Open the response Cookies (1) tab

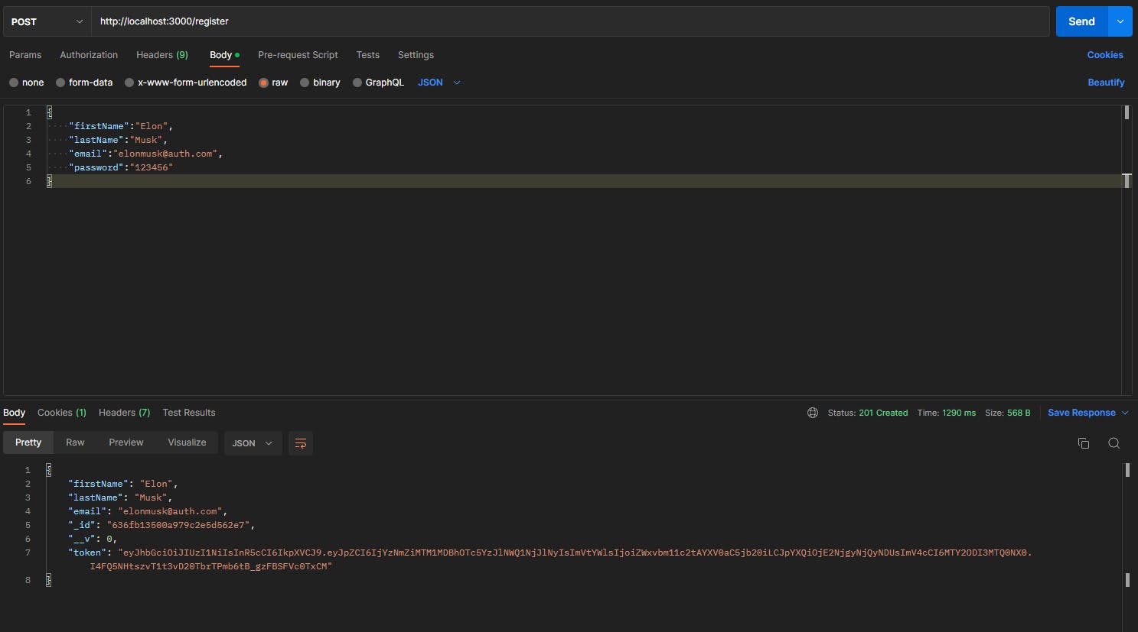point(62,413)
